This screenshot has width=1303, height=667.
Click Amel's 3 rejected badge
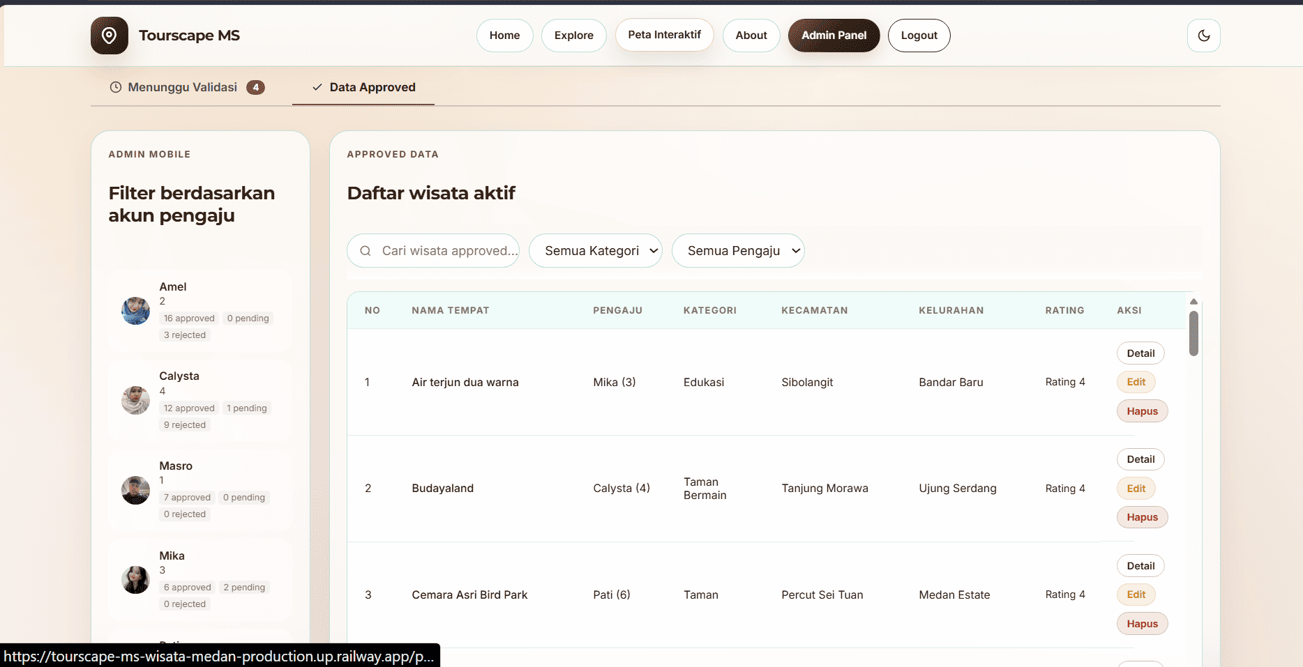pos(185,335)
